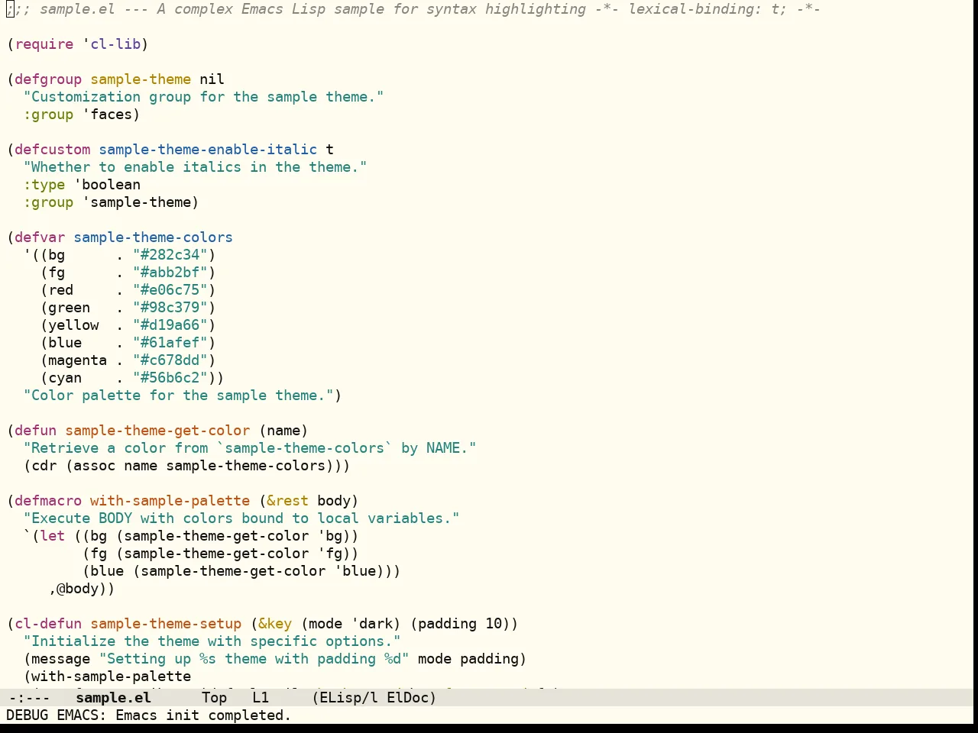Viewport: 978px width, 733px height.
Task: Click the sample-theme-colors name after defvar
Action: pos(153,237)
